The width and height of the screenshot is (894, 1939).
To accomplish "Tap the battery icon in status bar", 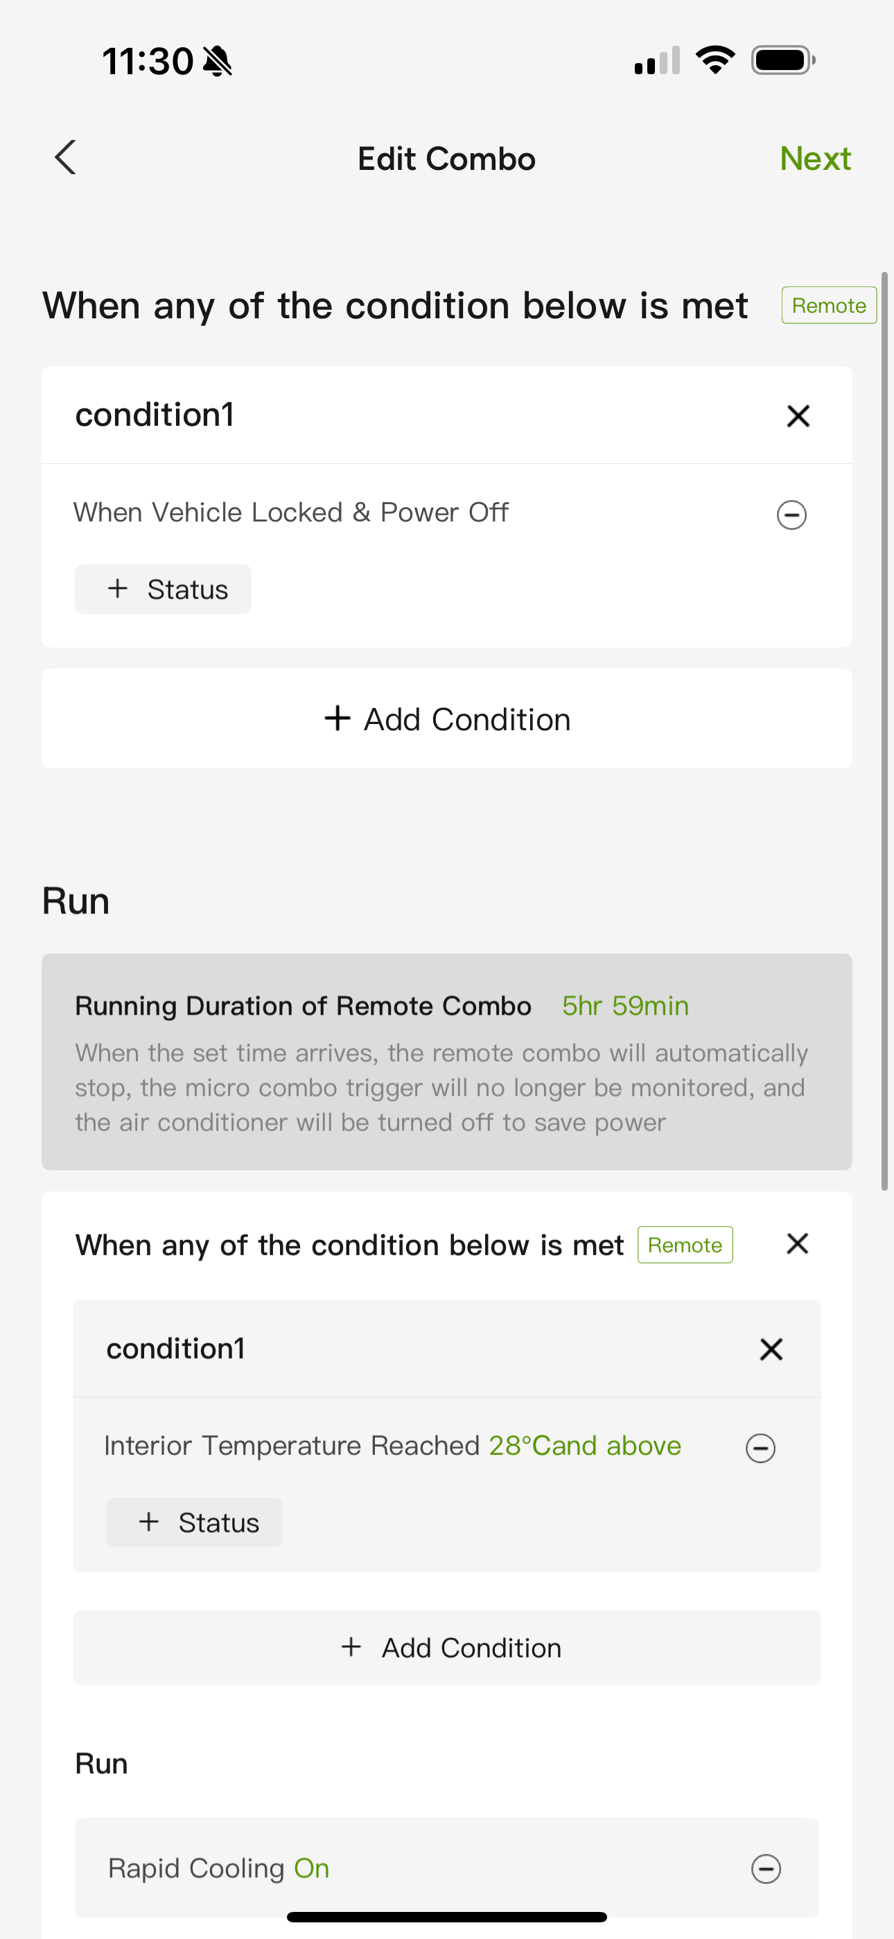I will [782, 60].
